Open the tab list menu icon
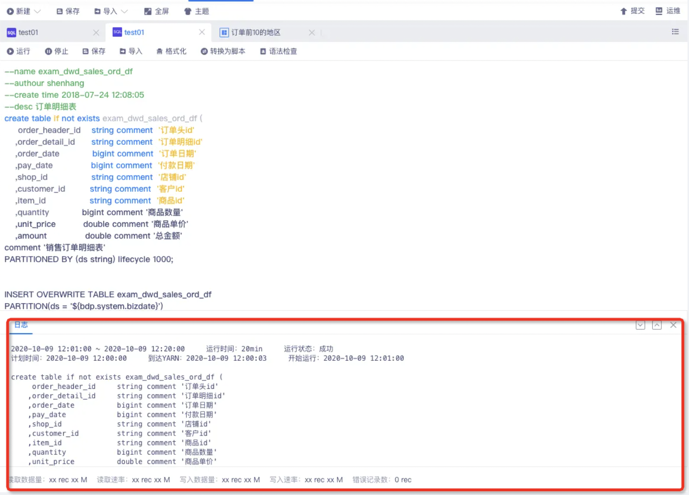Image resolution: width=689 pixels, height=495 pixels. click(x=675, y=31)
